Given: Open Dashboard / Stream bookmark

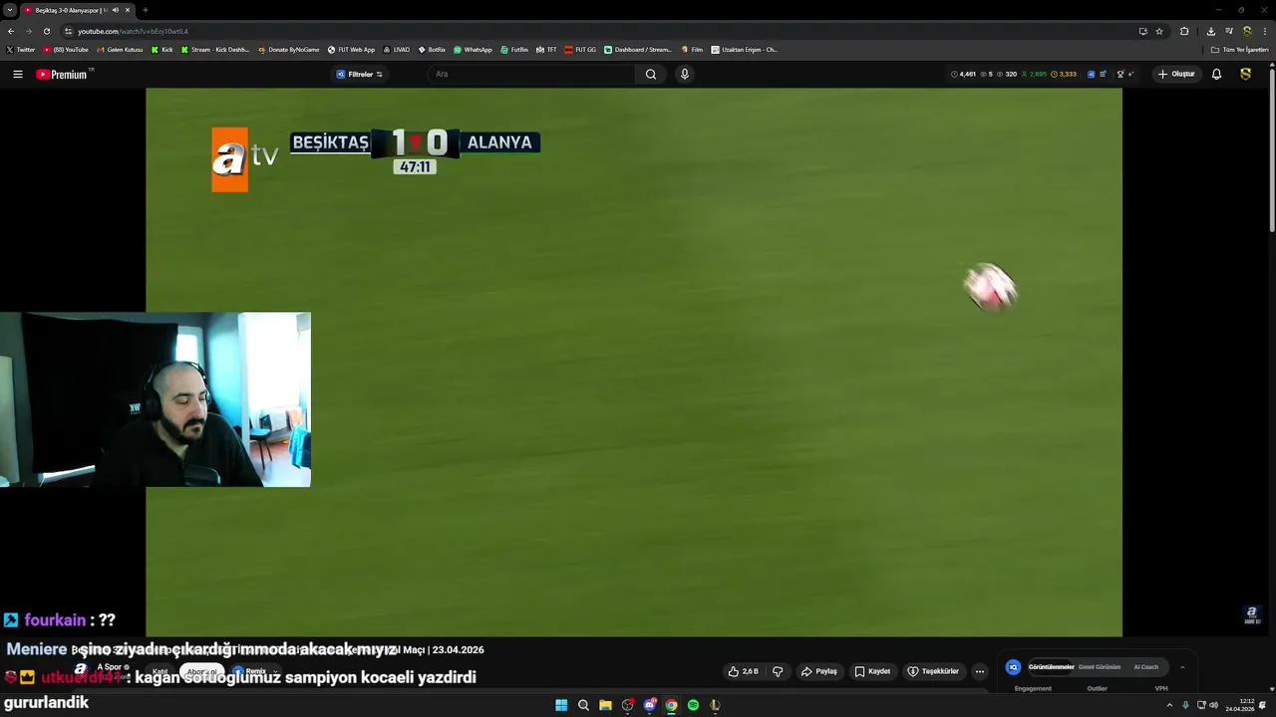Looking at the screenshot, I should (x=638, y=49).
